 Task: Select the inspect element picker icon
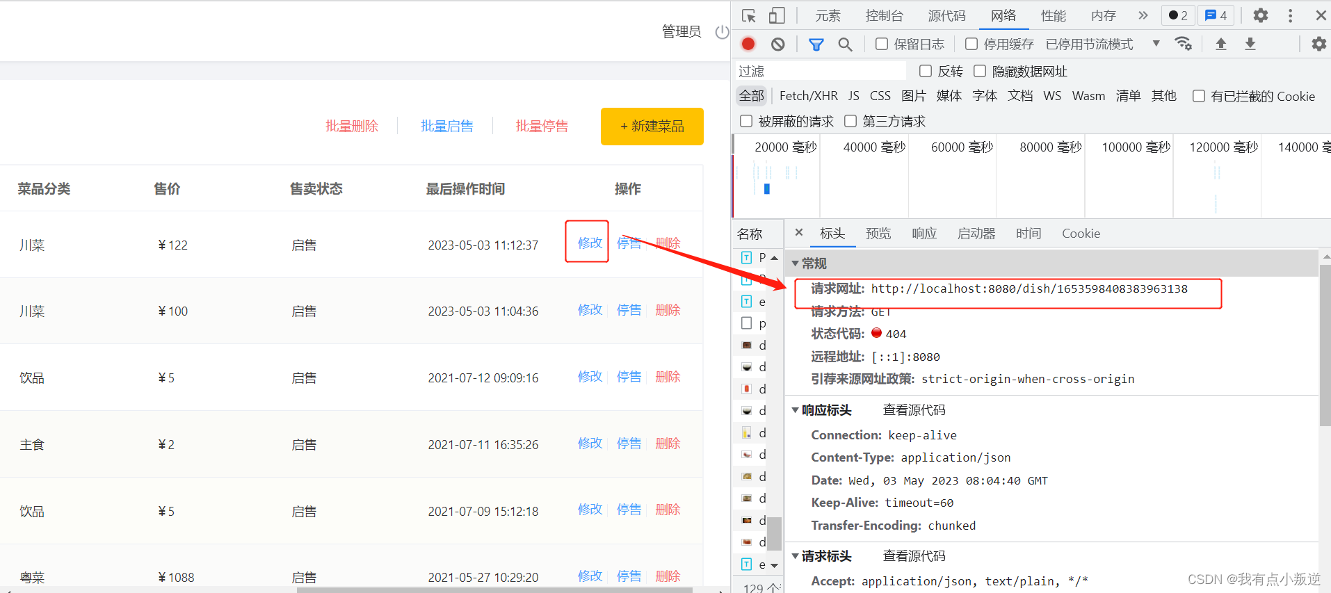click(x=749, y=16)
